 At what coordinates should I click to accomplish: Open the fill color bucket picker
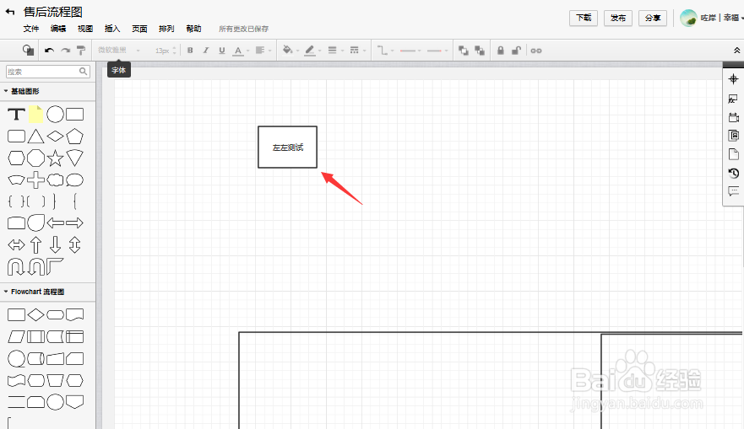coord(291,51)
